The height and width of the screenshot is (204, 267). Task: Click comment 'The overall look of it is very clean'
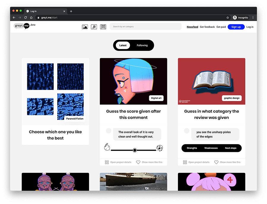[137, 134]
